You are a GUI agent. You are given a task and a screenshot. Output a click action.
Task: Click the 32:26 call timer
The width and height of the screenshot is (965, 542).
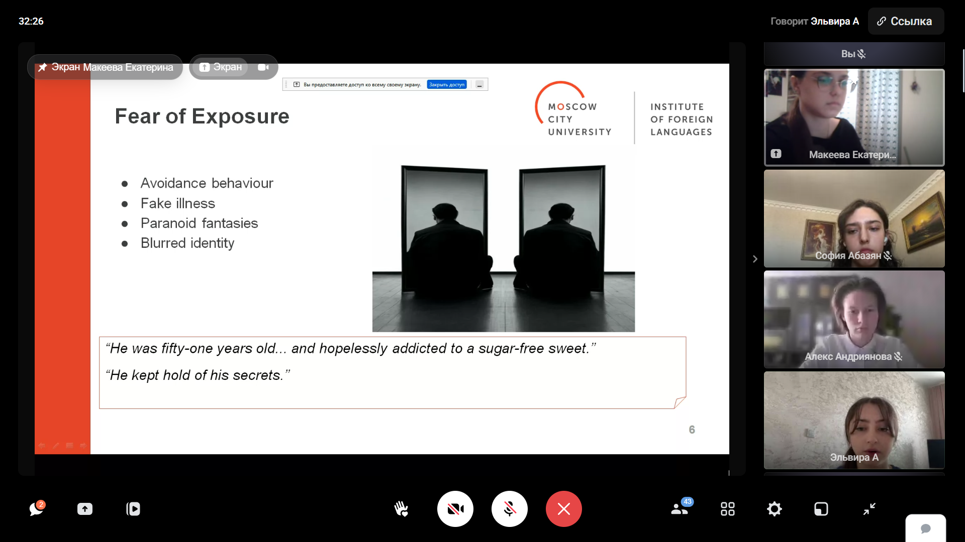coord(31,21)
